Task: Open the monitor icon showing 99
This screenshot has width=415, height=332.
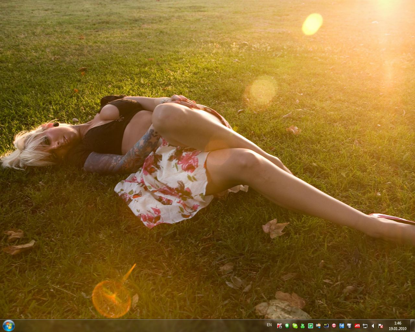Action: [326, 326]
